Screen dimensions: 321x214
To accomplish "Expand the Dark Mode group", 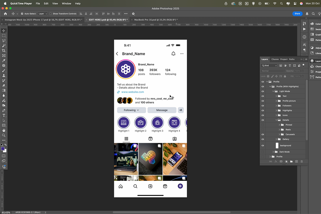I will click(273, 152).
